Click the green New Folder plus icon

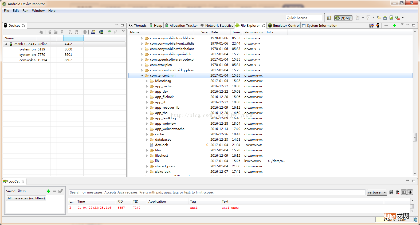click(394, 25)
